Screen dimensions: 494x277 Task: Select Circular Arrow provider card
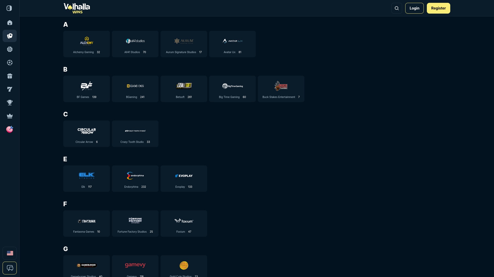86,134
